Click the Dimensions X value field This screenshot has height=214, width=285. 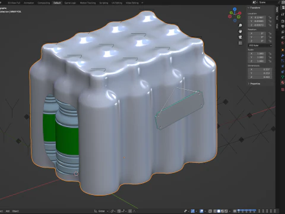click(x=260, y=70)
